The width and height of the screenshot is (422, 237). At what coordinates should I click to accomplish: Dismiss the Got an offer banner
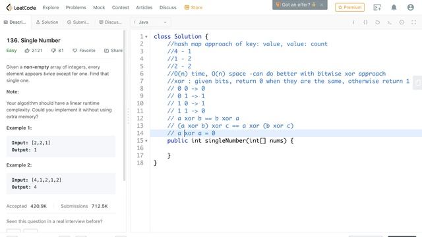(321, 5)
